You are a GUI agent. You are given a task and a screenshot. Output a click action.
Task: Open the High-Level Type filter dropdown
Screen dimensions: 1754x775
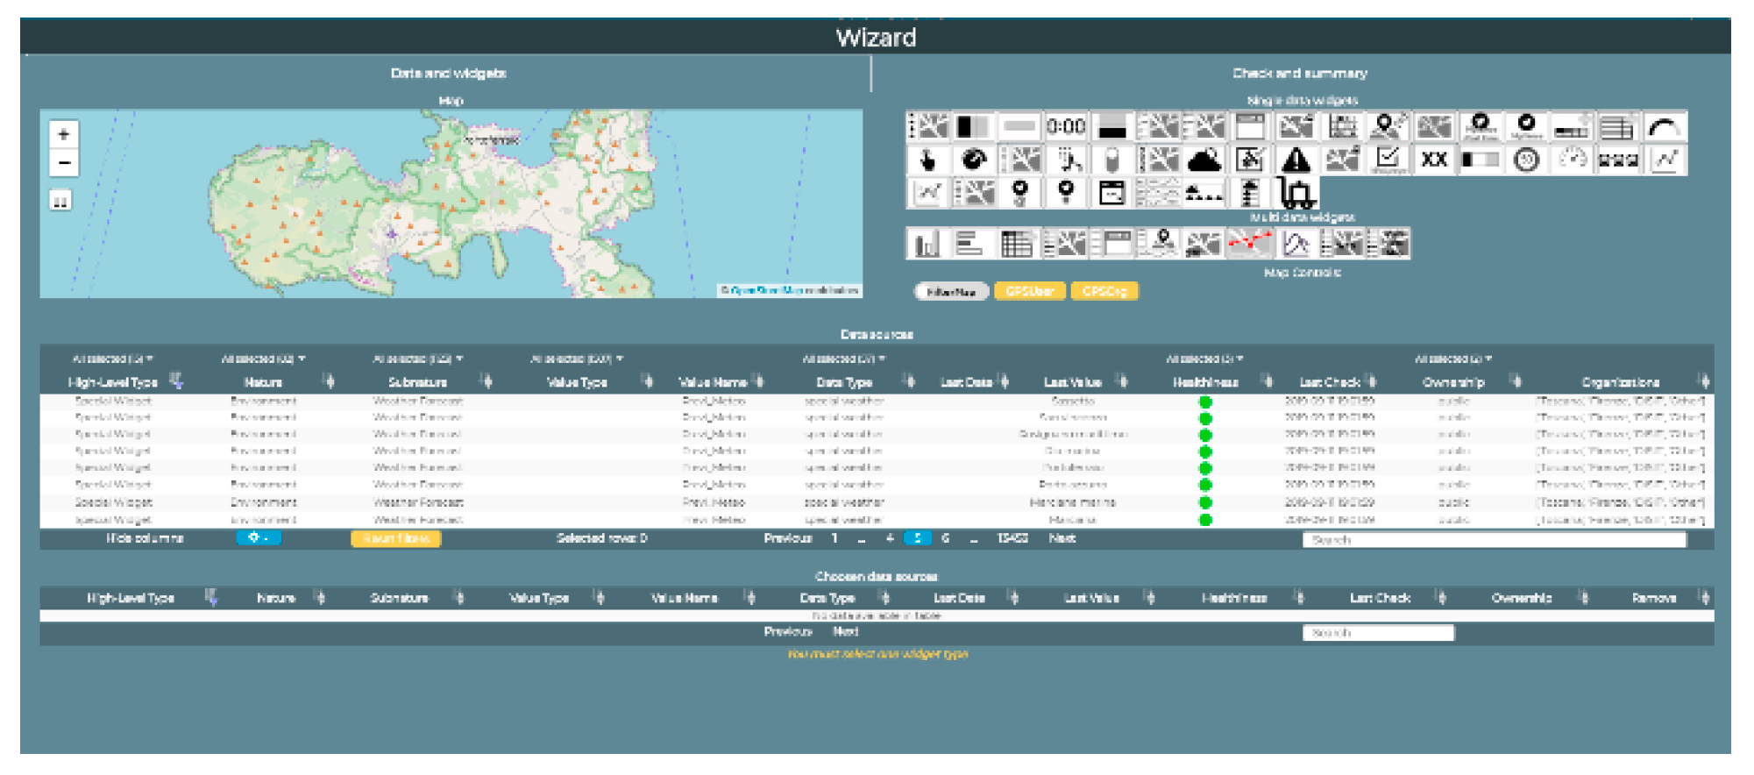[x=112, y=359]
